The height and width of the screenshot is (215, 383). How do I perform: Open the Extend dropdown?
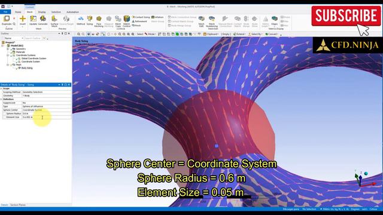(x=239, y=34)
